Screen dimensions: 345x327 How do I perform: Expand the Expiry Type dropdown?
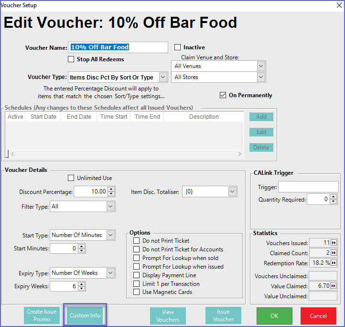[x=110, y=273]
